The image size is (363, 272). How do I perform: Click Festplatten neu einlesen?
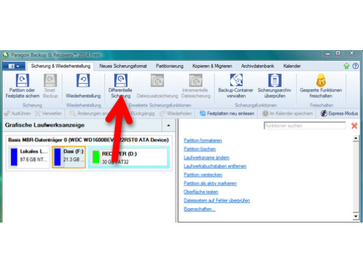[x=227, y=113]
